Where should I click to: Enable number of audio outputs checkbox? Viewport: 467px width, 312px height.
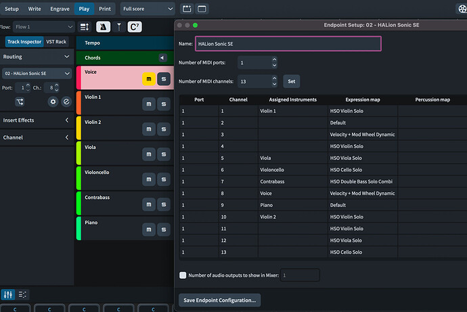click(x=183, y=275)
